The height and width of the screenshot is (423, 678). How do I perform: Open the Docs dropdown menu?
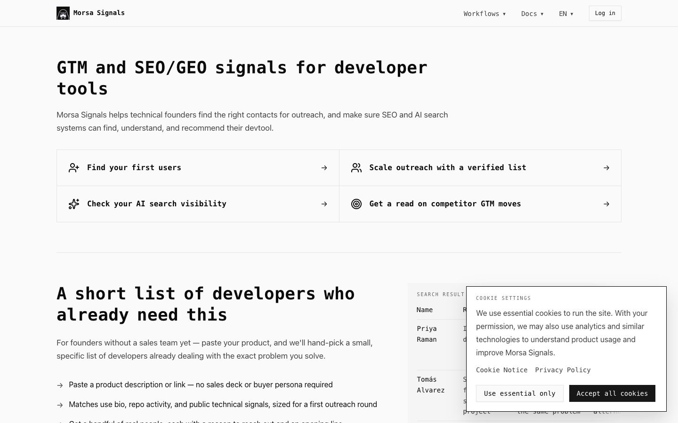click(x=532, y=14)
